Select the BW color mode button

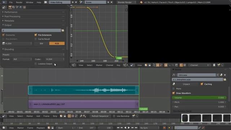click(x=42, y=43)
